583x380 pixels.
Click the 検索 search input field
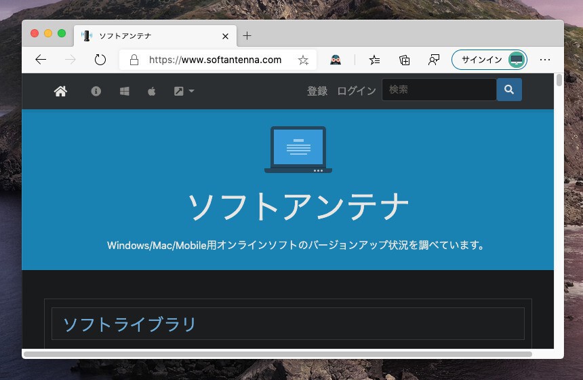click(439, 90)
